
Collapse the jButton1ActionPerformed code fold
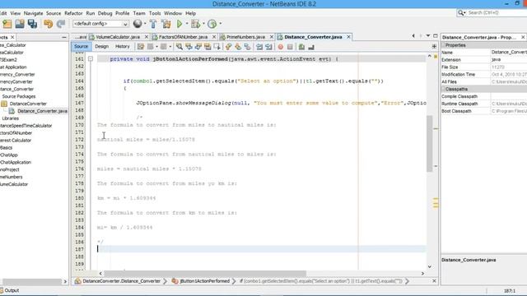tap(91, 59)
